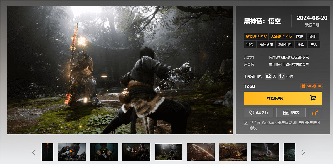This screenshot has width=333, height=164.
Task: Open the 热销榜TOP3 ranking tag
Action: pos(256,36)
